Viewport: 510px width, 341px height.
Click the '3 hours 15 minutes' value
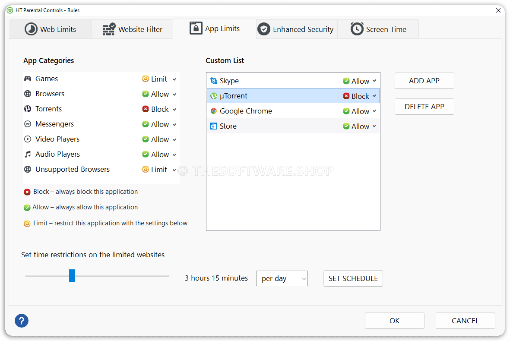click(x=216, y=278)
